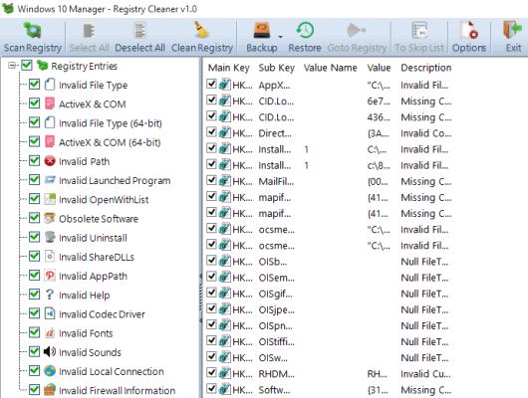Click the Backup drive icon
Screen dimensions: 528x398
click(262, 30)
